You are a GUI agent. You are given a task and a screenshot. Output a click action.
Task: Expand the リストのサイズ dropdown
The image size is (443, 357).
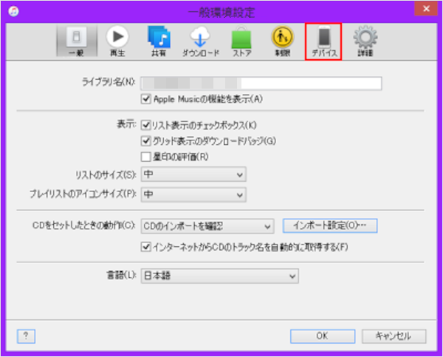click(193, 174)
